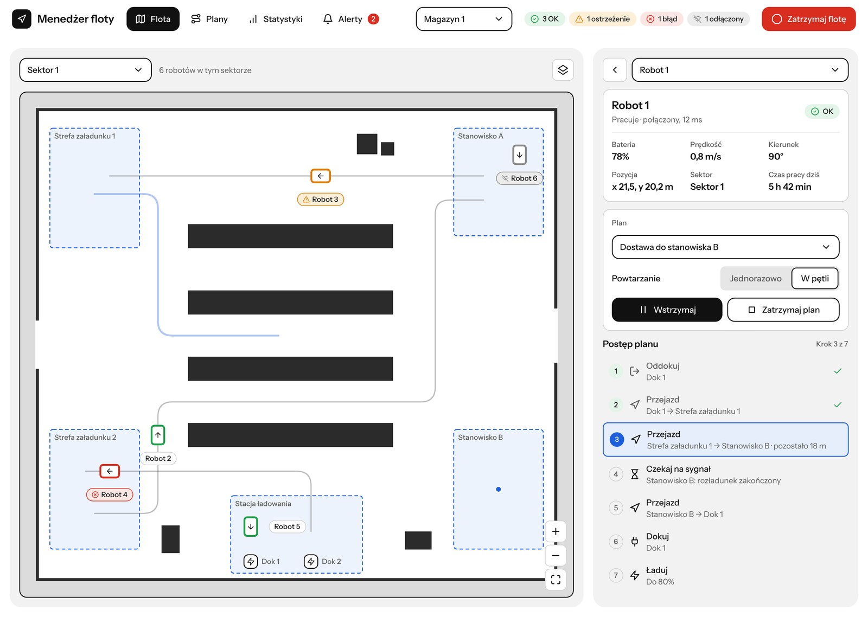Image resolution: width=868 pixels, height=617 pixels.
Task: Filter by 1 błąd status chip
Action: 661,19
